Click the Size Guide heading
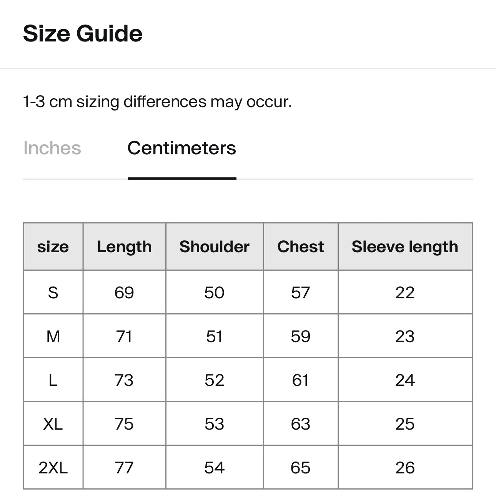This screenshot has width=496, height=493. coord(83,33)
